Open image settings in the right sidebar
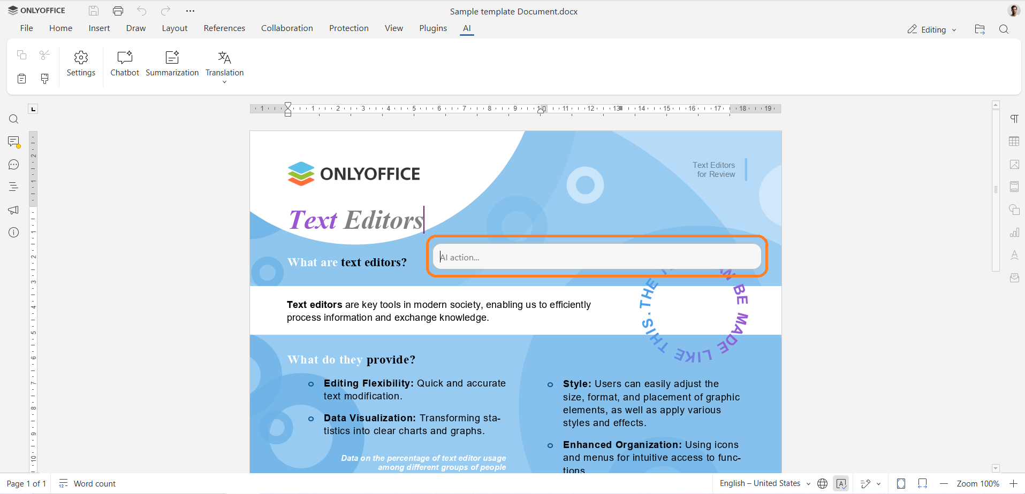 (1014, 164)
